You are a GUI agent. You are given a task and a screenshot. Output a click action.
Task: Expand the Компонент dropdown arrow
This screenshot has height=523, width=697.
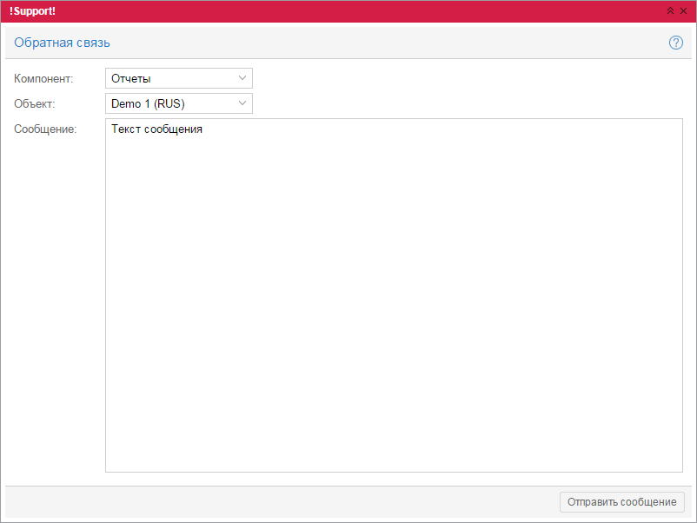coord(242,78)
